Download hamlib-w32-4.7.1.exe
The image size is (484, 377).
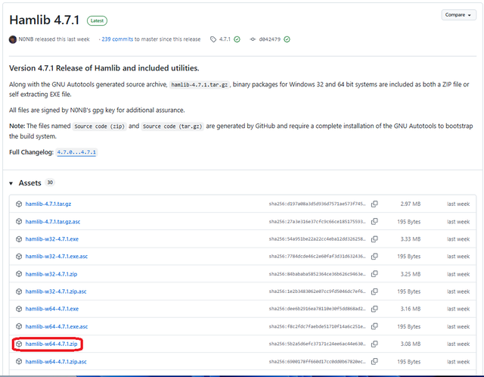coord(52,239)
